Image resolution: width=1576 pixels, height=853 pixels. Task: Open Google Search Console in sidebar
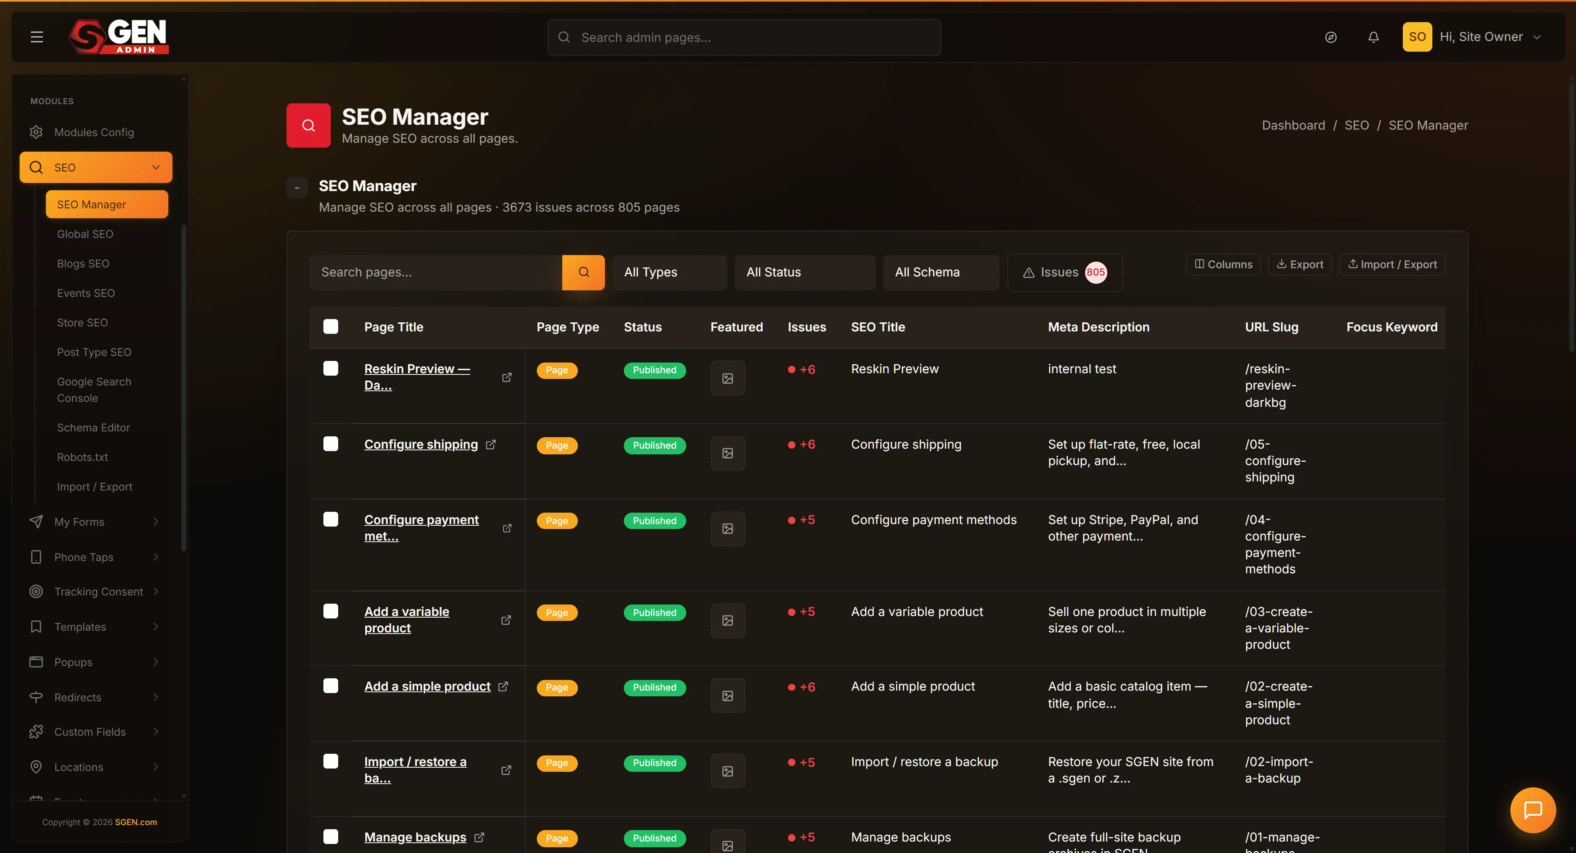[x=94, y=390]
